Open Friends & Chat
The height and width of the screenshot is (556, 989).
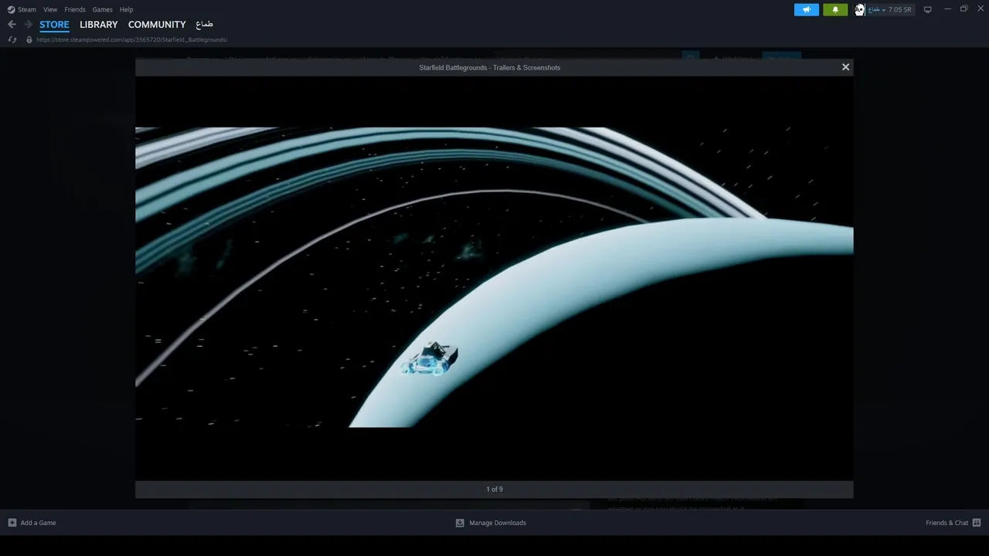947,523
